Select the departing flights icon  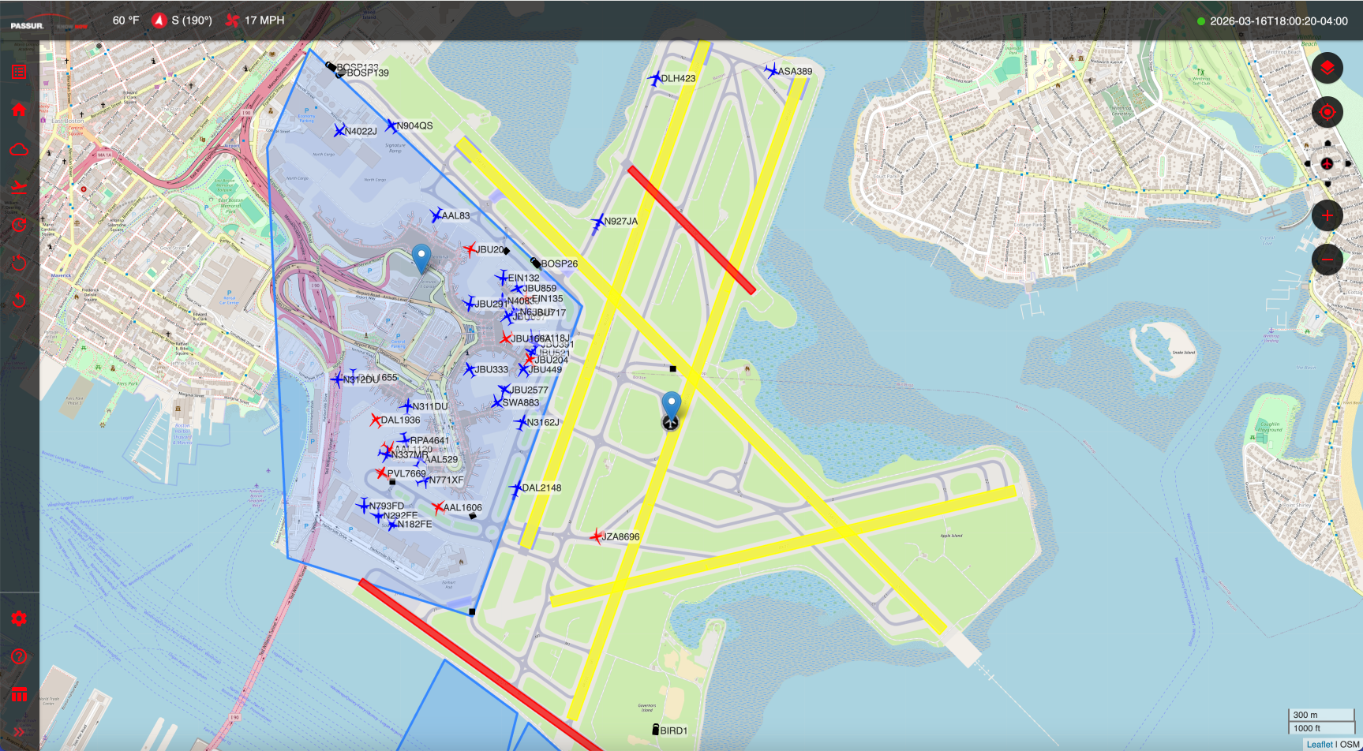[x=19, y=187]
